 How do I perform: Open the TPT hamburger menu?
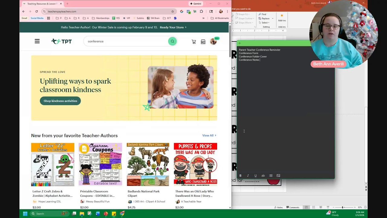[x=37, y=41]
